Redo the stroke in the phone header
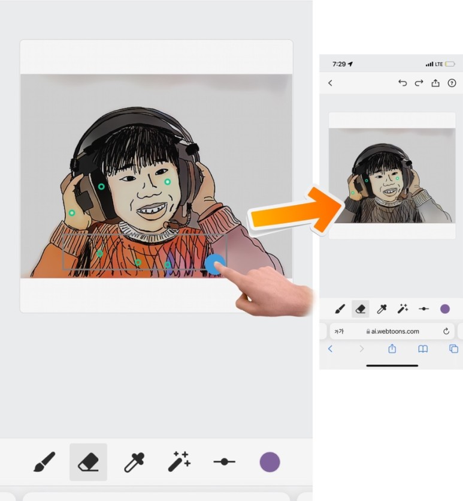 coord(419,83)
